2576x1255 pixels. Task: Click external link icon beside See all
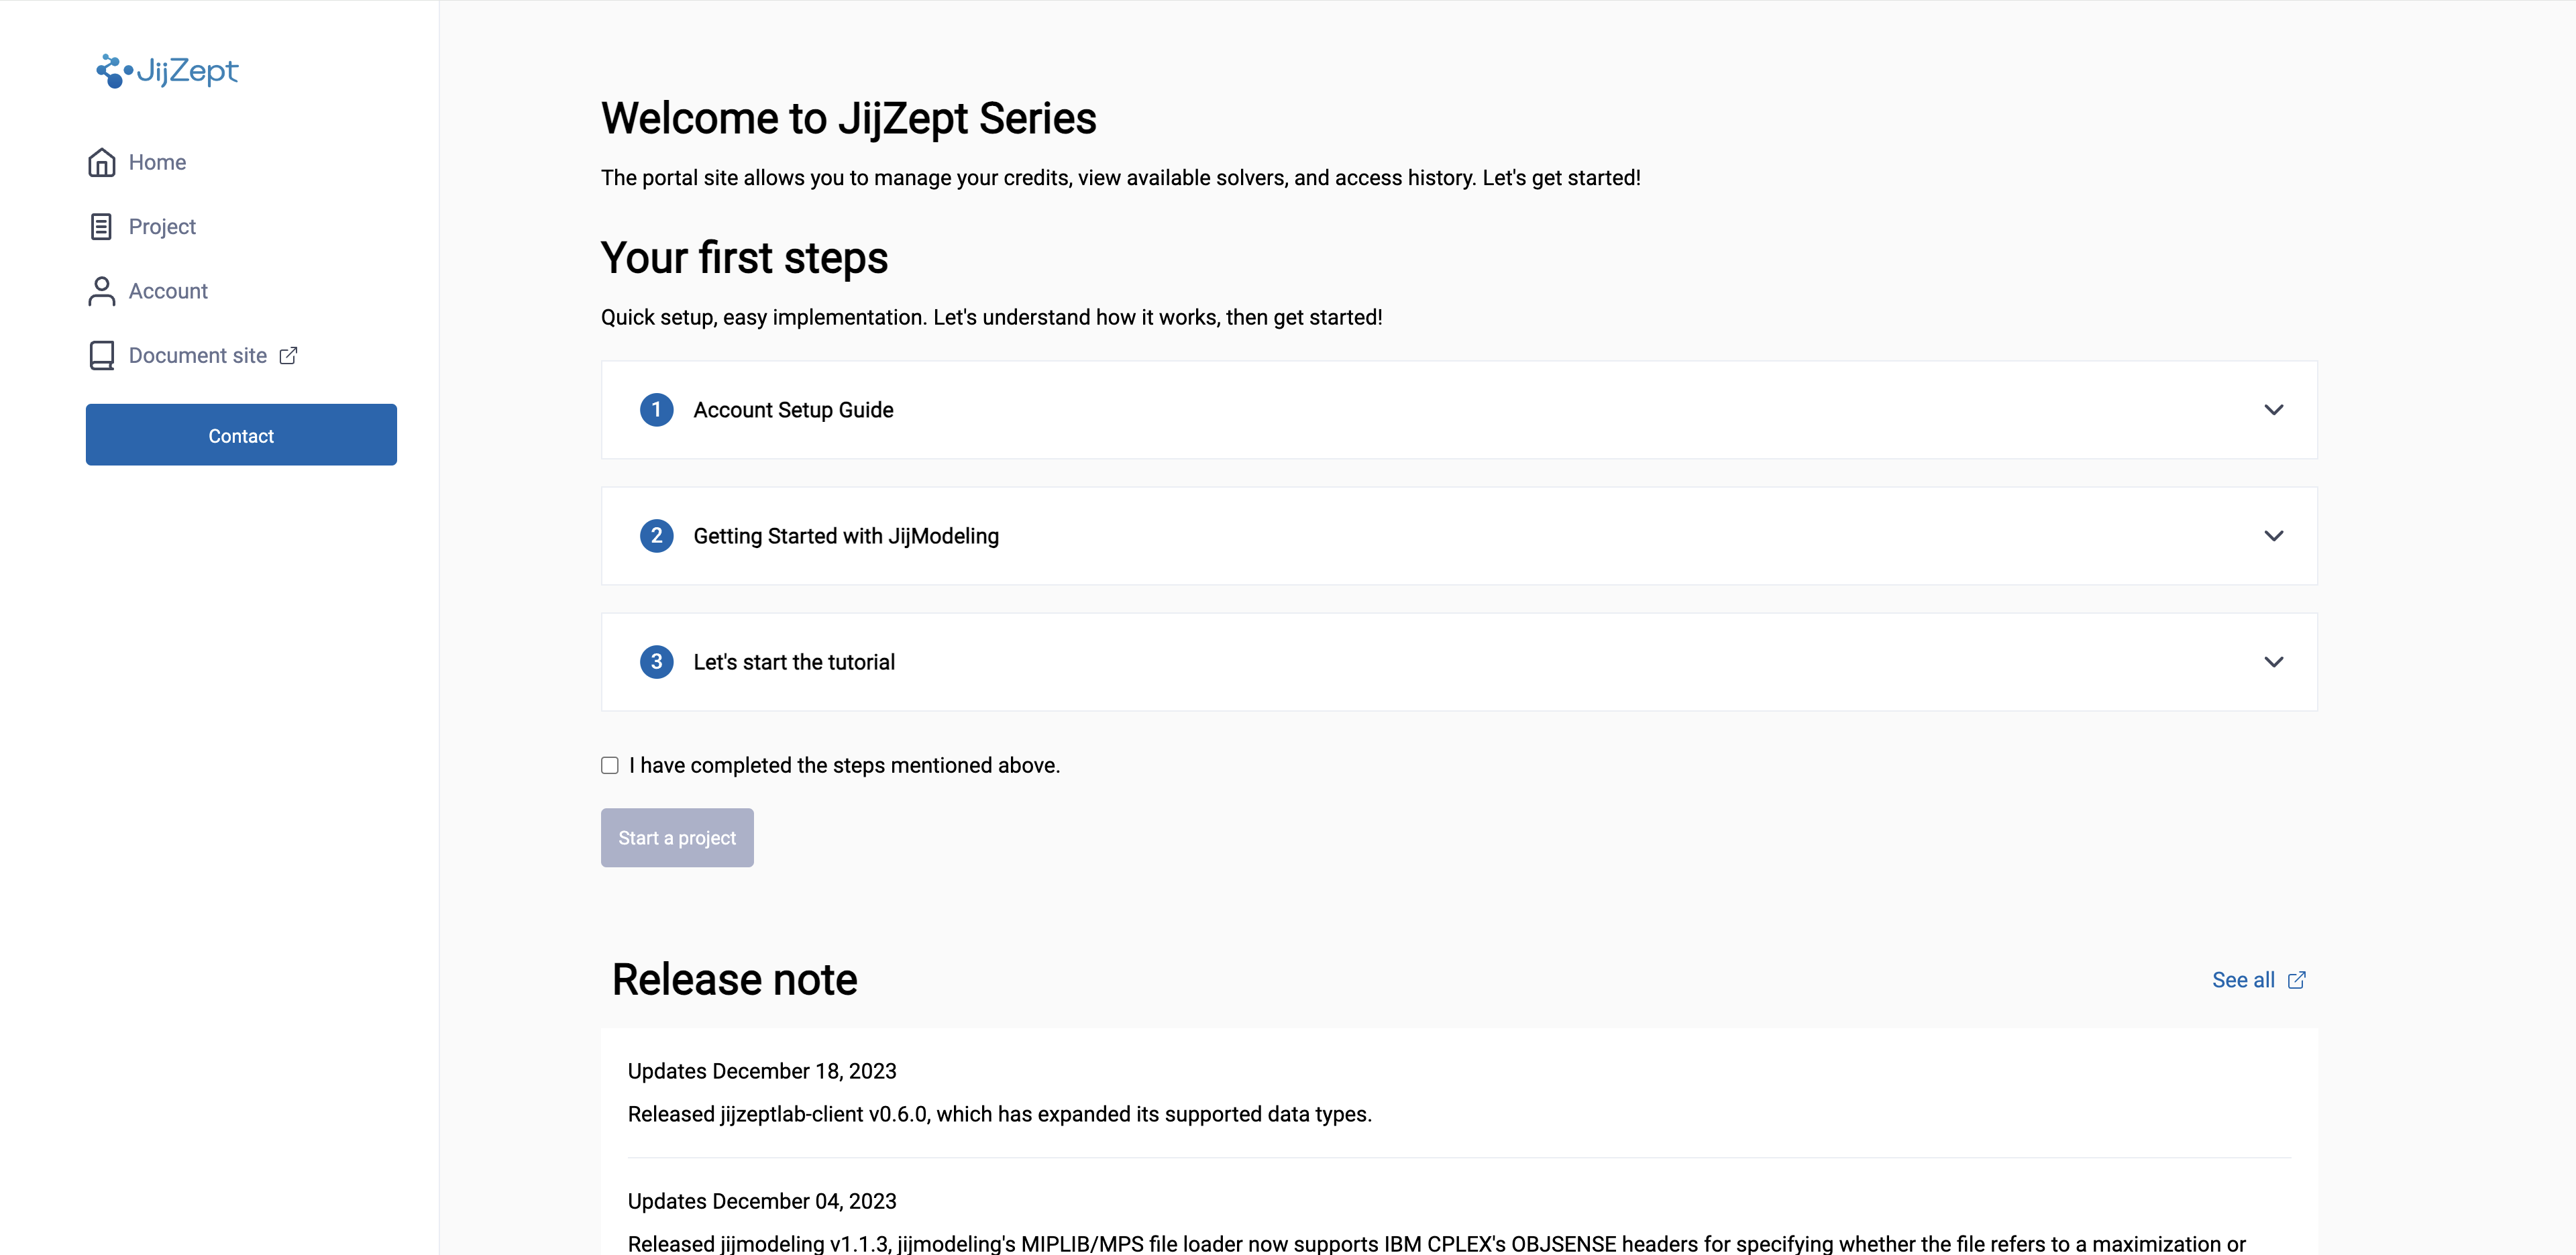click(x=2297, y=980)
